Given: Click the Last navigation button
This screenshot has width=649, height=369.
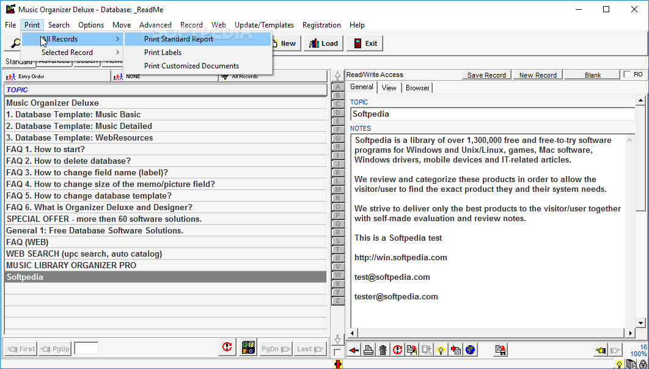Looking at the screenshot, I should coord(310,349).
